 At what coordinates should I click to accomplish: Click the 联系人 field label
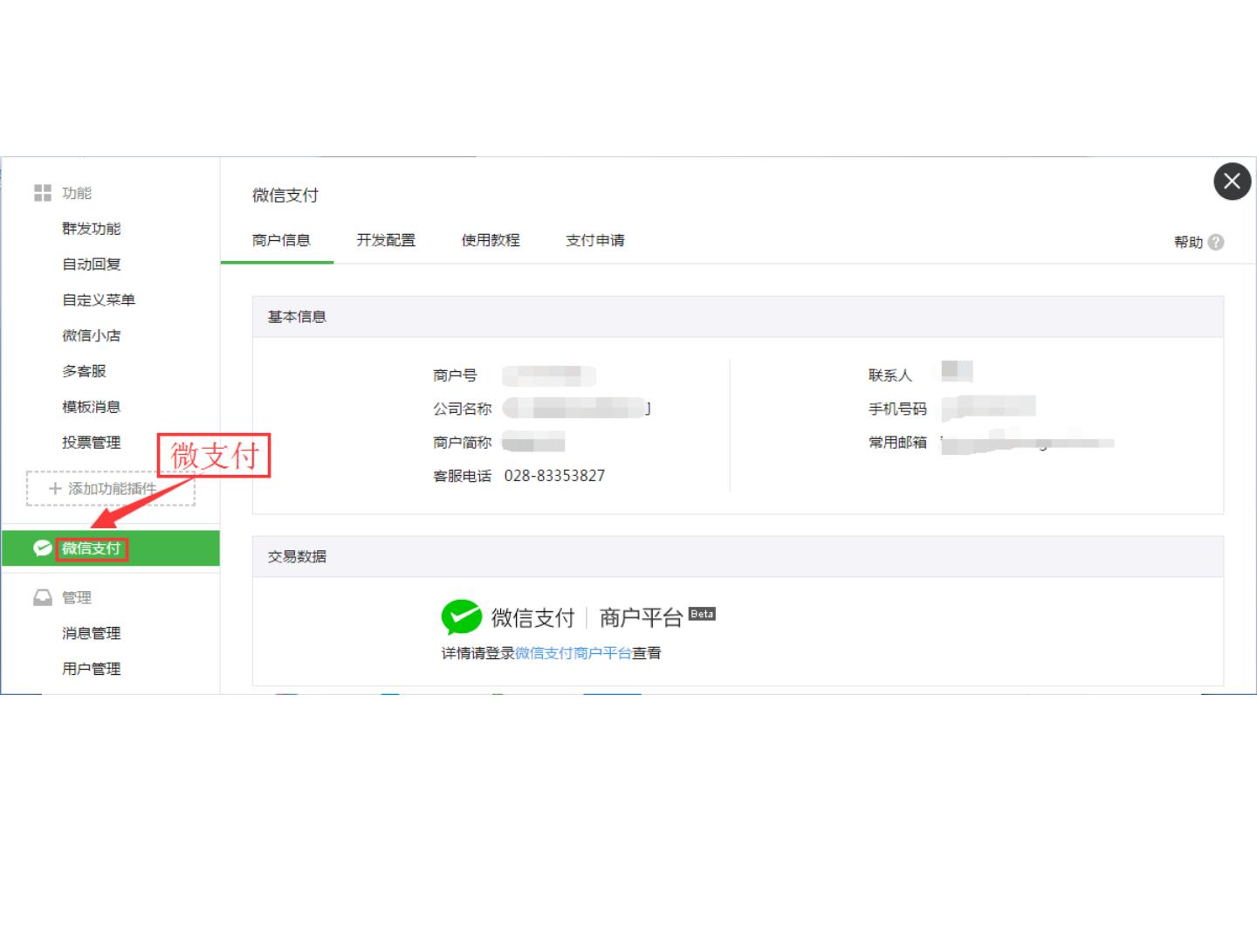coord(890,375)
